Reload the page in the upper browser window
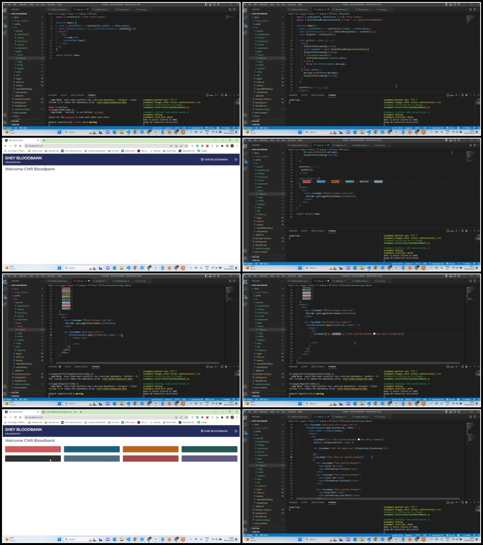The width and height of the screenshot is (483, 545). [15, 146]
